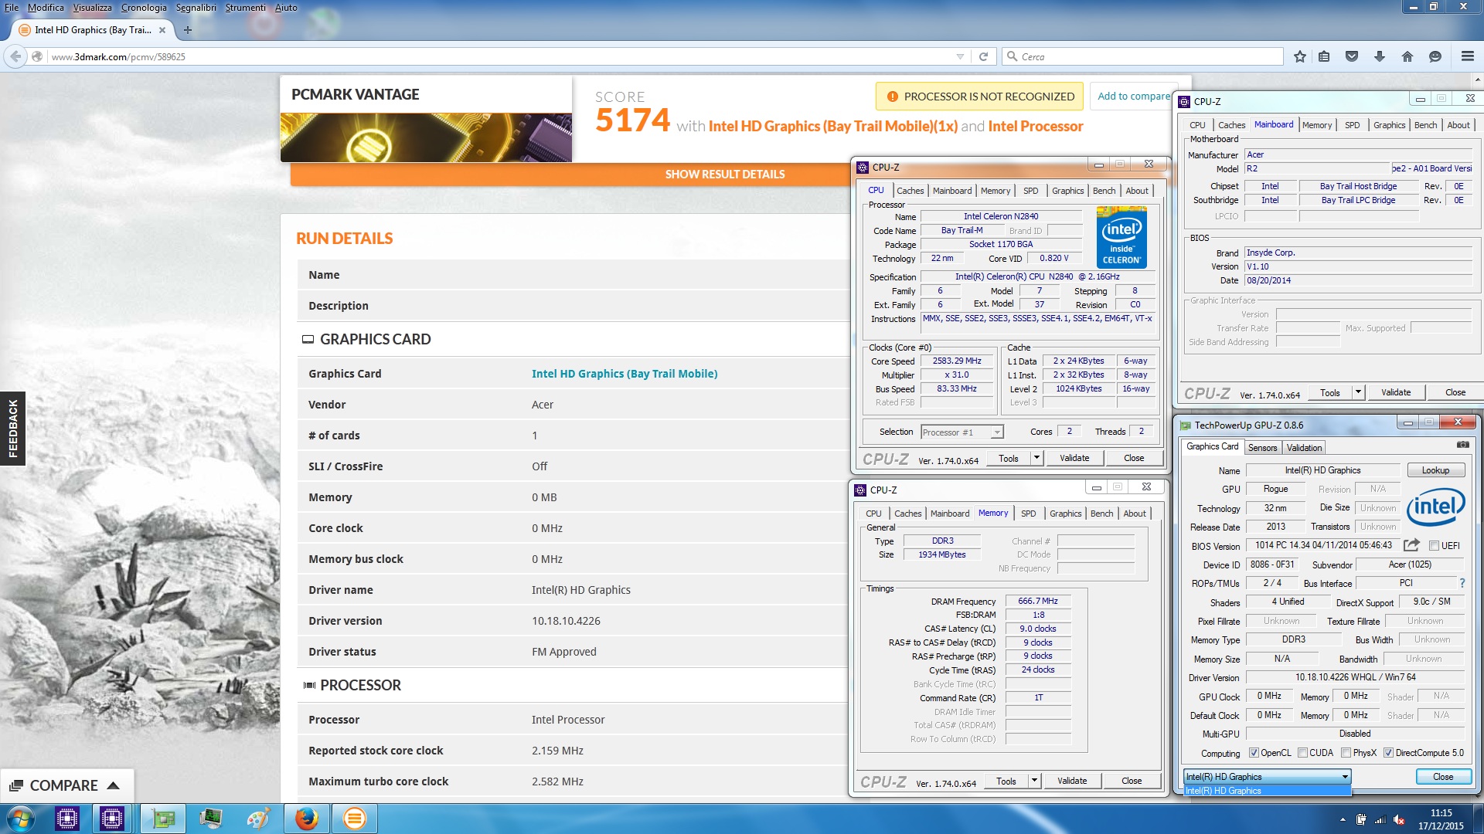Toggle the OpenCL checkbox in GPU-Z

(1254, 753)
